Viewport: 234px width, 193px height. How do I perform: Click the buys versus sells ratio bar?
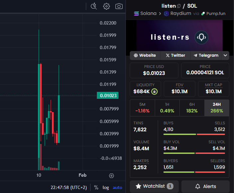pos(194,134)
